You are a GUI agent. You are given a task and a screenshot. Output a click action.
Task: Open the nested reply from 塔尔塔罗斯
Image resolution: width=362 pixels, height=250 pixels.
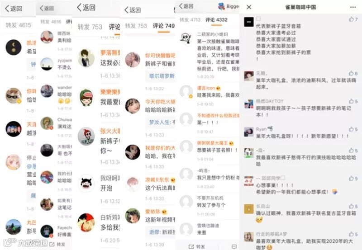click(x=161, y=76)
